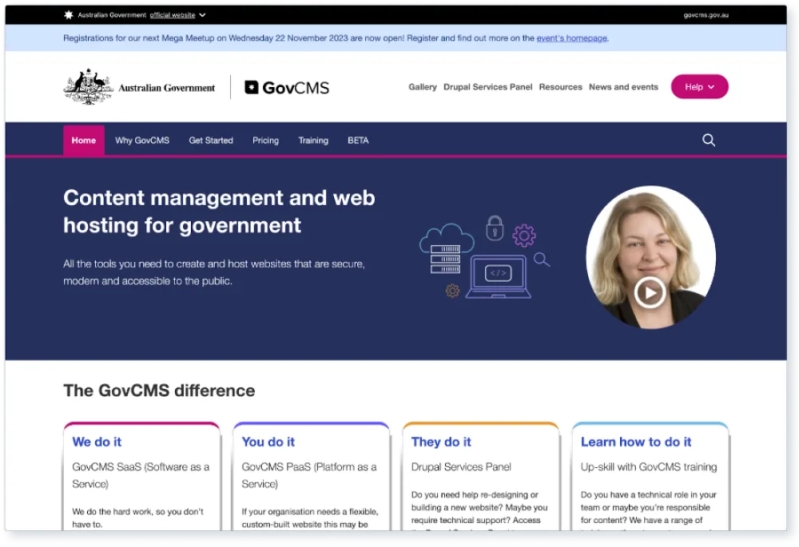
Task: Open the Home tab
Action: (84, 141)
